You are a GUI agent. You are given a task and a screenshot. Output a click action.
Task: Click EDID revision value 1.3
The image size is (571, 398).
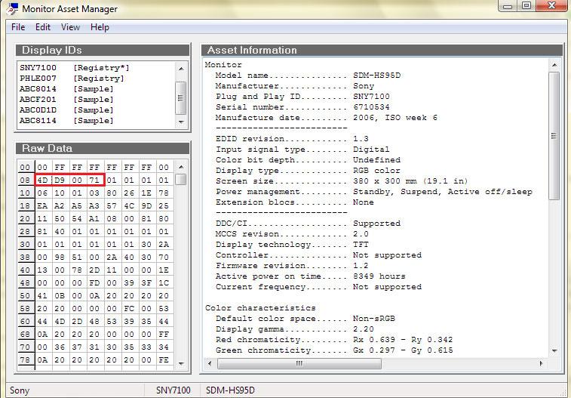coord(361,139)
